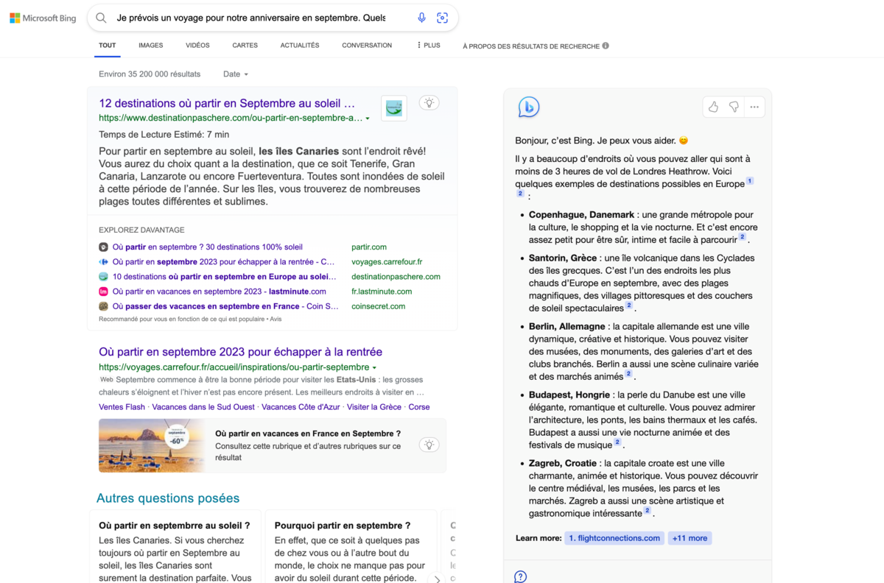Image resolution: width=884 pixels, height=583 pixels.
Task: Open Corse sublink
Action: (x=419, y=407)
